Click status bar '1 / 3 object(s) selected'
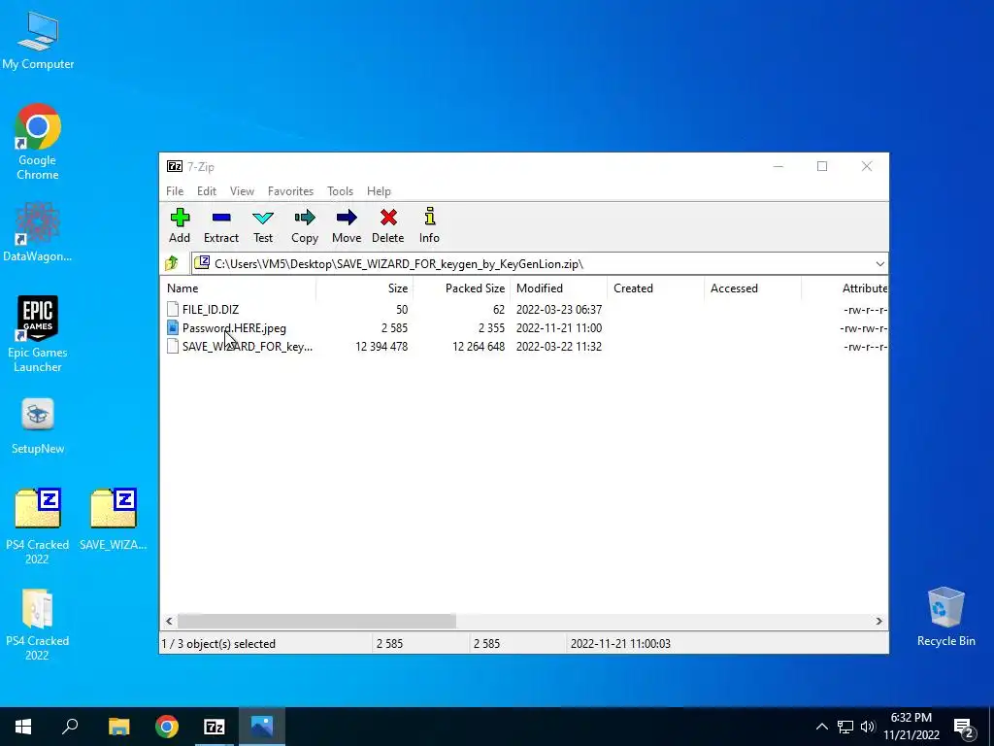Image resolution: width=994 pixels, height=746 pixels. coord(218,643)
